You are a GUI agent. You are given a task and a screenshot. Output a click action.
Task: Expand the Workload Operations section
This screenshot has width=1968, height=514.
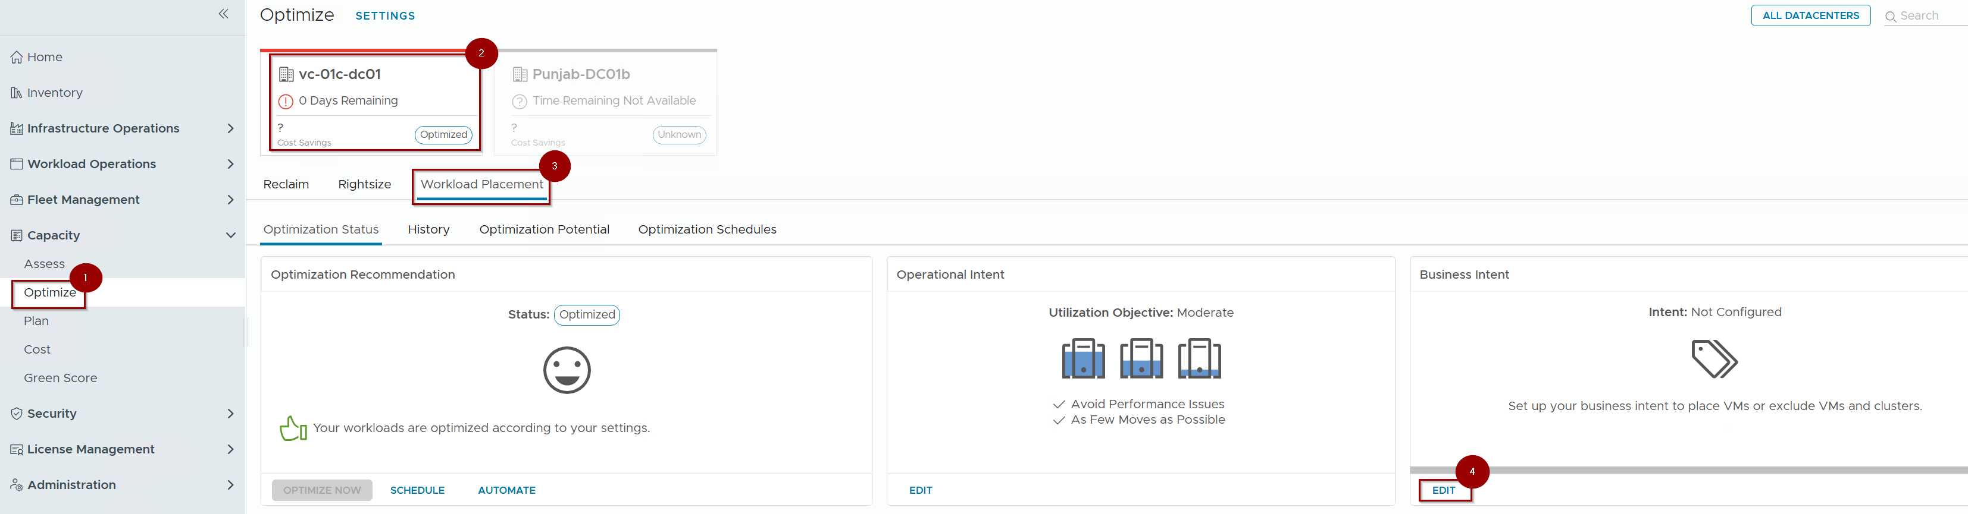point(230,164)
